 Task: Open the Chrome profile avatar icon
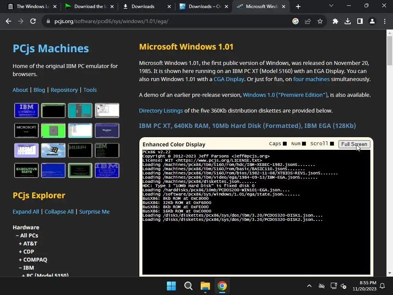click(x=372, y=22)
